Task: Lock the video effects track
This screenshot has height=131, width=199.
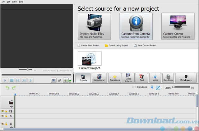Action: point(6,111)
